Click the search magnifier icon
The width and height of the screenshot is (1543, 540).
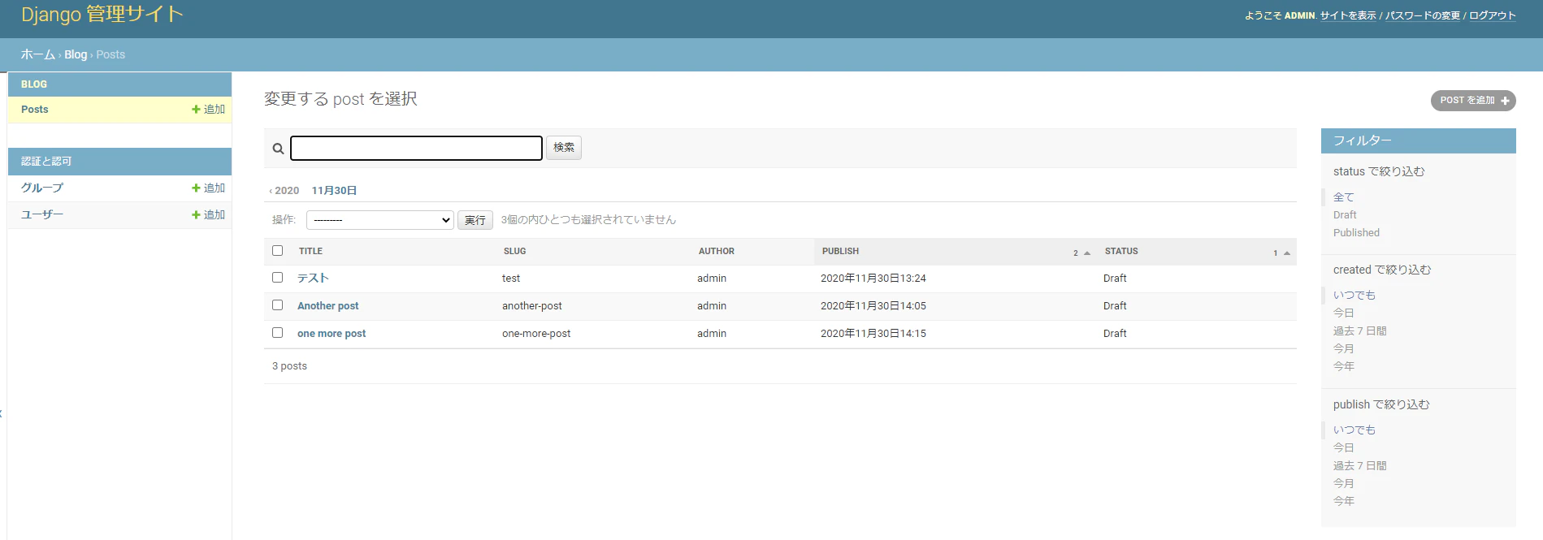click(278, 149)
